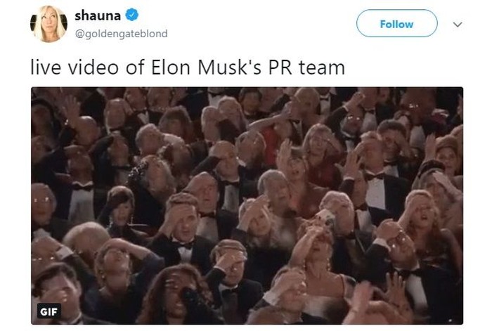Screen dimensions: 492x331
Task: Show the dropdown menu for this tweet
Action: tap(458, 25)
